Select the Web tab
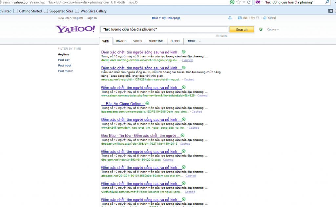Viewport: 336px width, 207px height. (105, 41)
